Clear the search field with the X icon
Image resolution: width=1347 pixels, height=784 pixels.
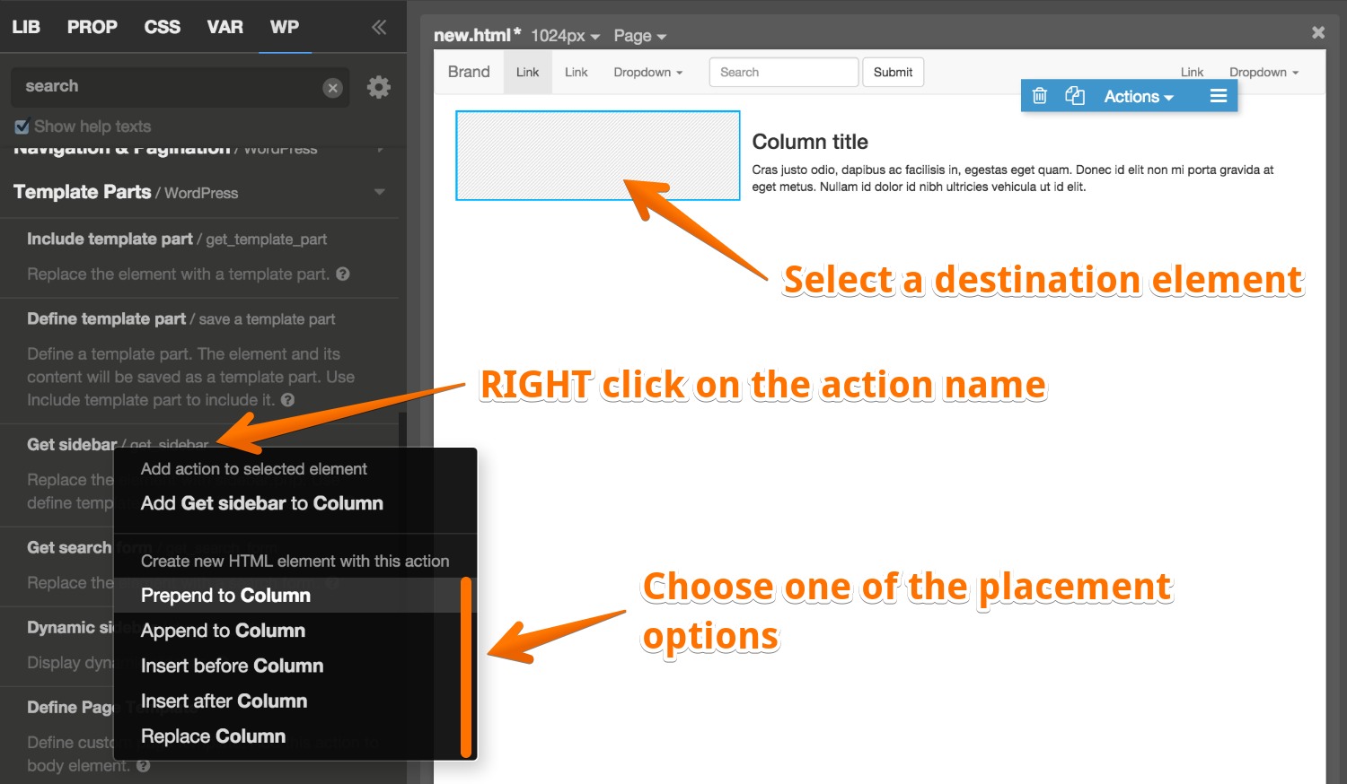(x=332, y=88)
